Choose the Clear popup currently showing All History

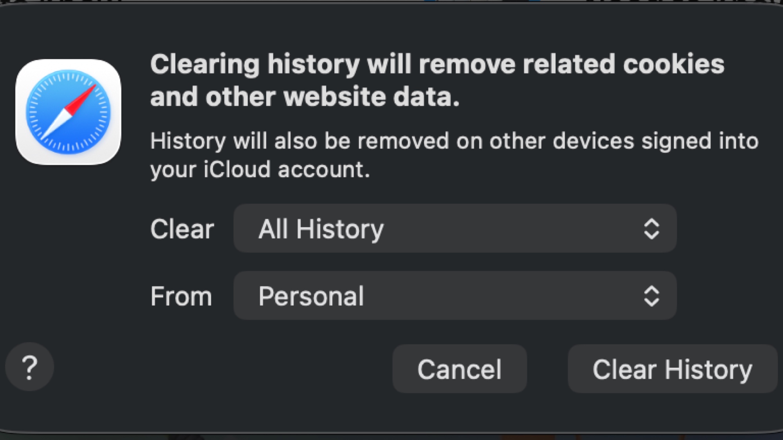click(x=454, y=230)
